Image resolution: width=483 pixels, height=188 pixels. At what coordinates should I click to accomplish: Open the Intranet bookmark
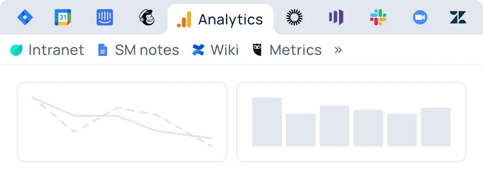47,50
